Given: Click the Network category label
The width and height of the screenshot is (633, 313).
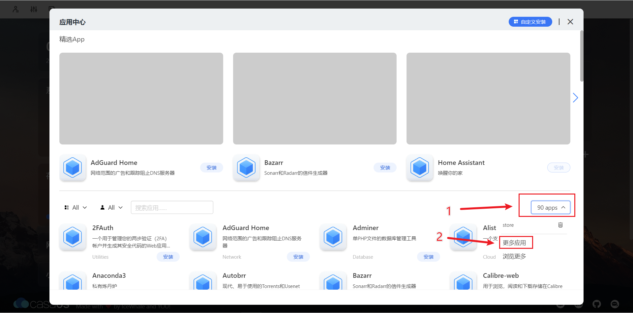Looking at the screenshot, I should [232, 257].
